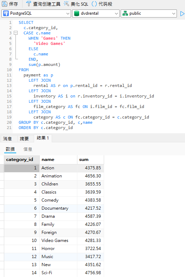
Task: Switch to the Summary (摘要) tab
Action: pos(24,139)
